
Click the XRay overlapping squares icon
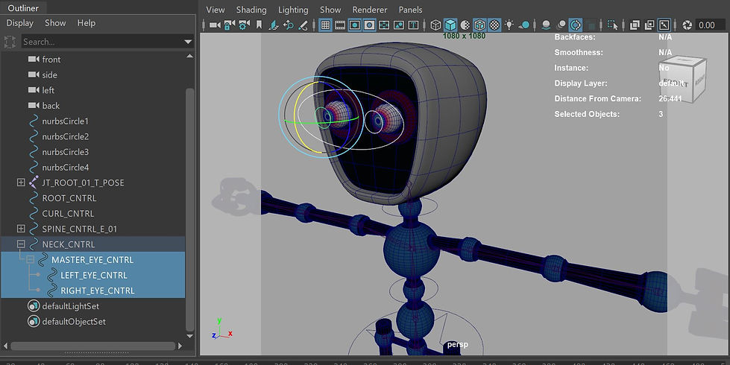pyautogui.click(x=635, y=25)
